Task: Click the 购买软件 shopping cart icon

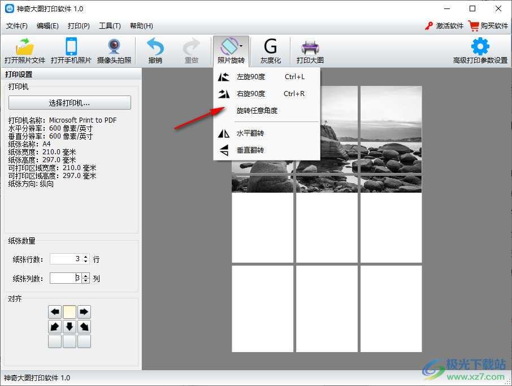Action: coord(474,26)
